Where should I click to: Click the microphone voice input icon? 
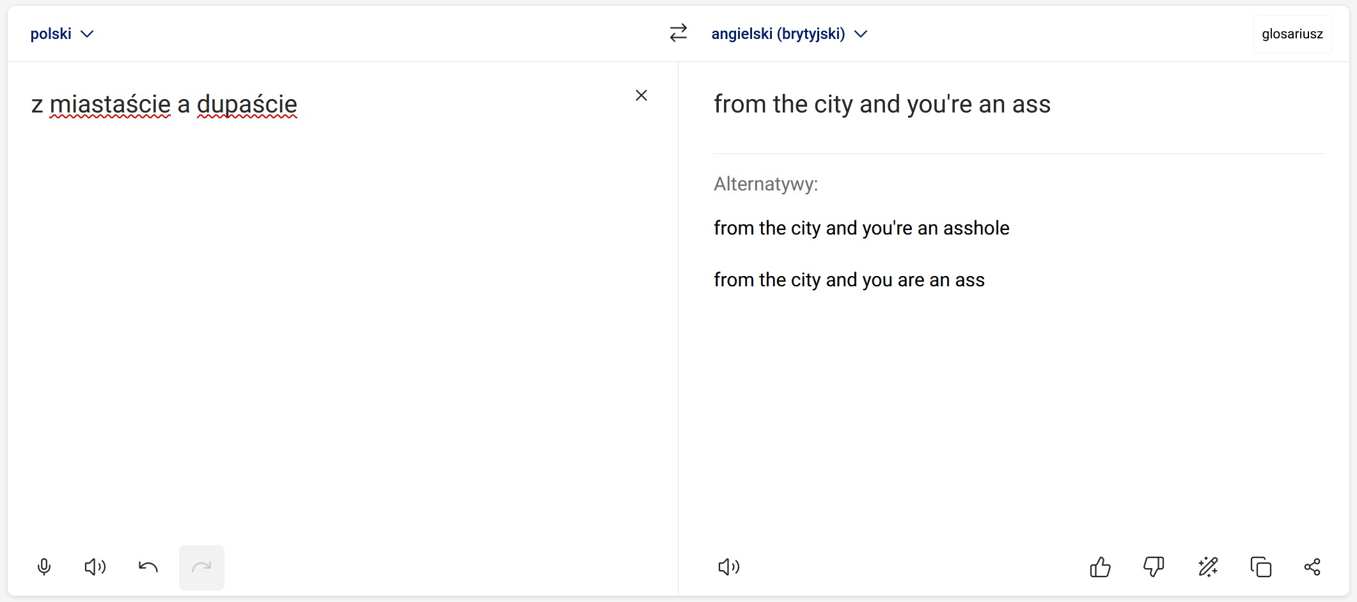coord(44,567)
